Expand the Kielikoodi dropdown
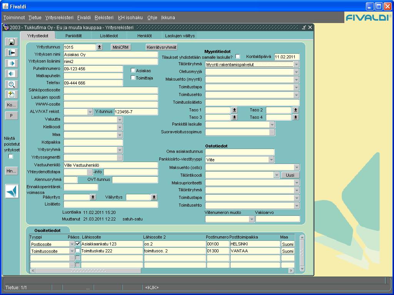394x295 pixels. (120, 127)
